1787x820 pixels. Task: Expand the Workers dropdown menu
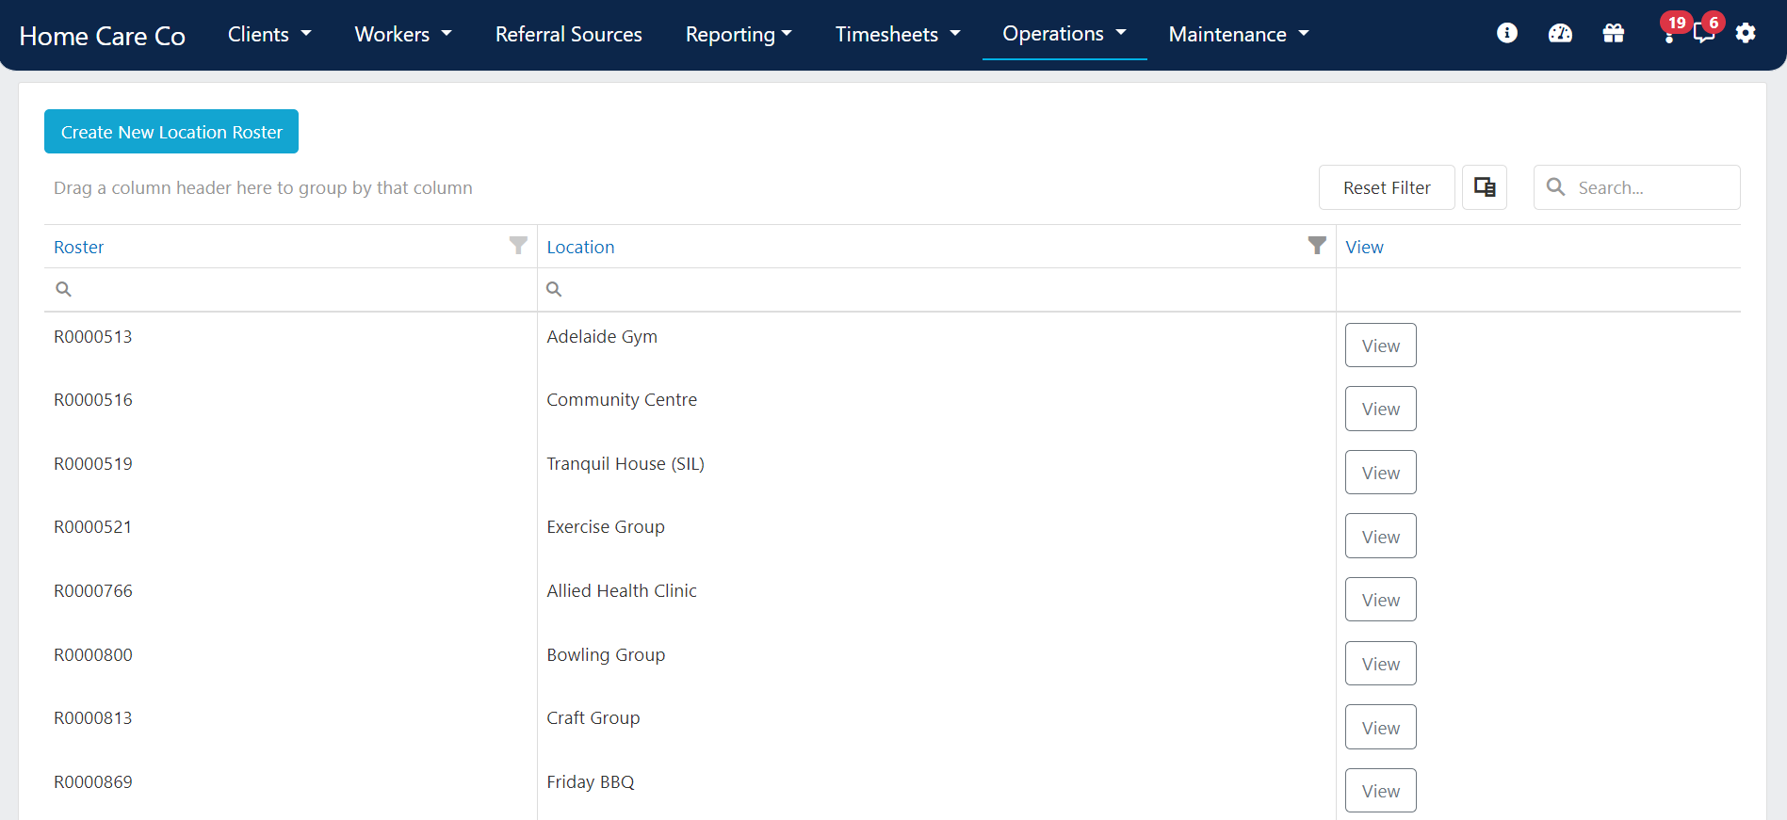click(403, 34)
